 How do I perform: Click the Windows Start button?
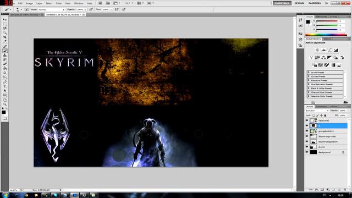(x=5, y=195)
